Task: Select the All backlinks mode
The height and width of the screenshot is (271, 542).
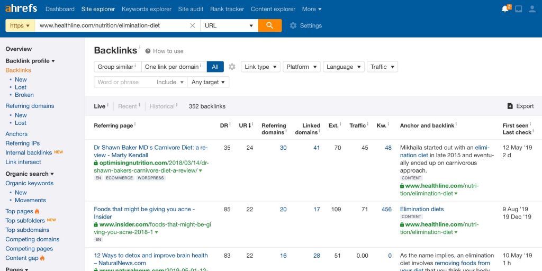Action: click(215, 67)
